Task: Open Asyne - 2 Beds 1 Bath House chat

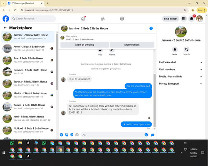Action: [28, 48]
